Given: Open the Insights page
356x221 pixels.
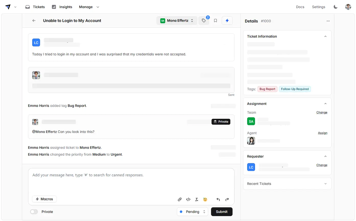Looking at the screenshot, I should click(62, 7).
